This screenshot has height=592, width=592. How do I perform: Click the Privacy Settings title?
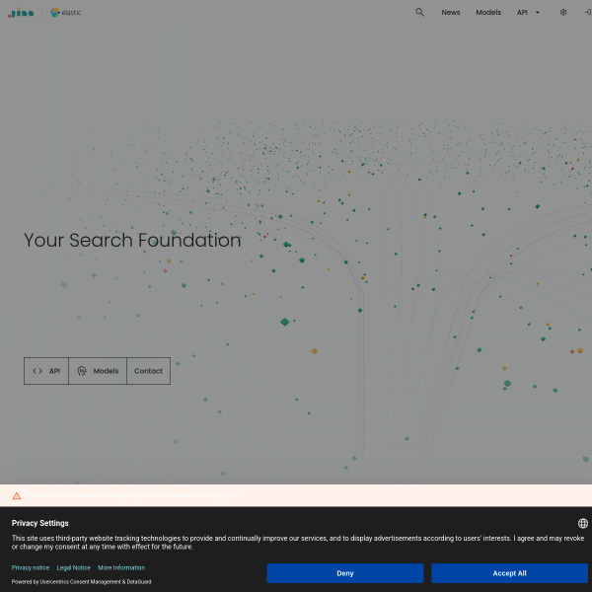[x=40, y=523]
